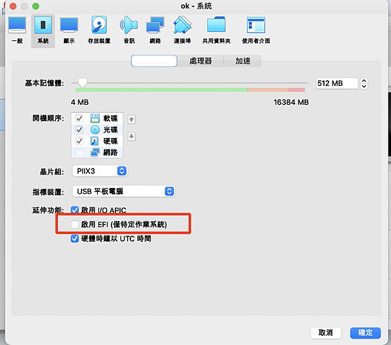
Task: Open the 一般 (General) settings section
Action: tap(17, 31)
